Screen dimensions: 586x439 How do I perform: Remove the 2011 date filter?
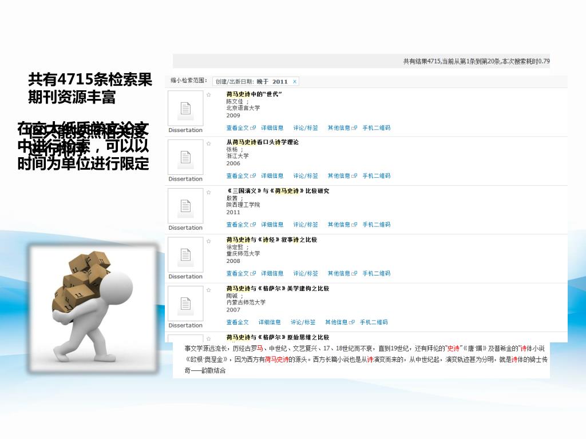click(295, 82)
